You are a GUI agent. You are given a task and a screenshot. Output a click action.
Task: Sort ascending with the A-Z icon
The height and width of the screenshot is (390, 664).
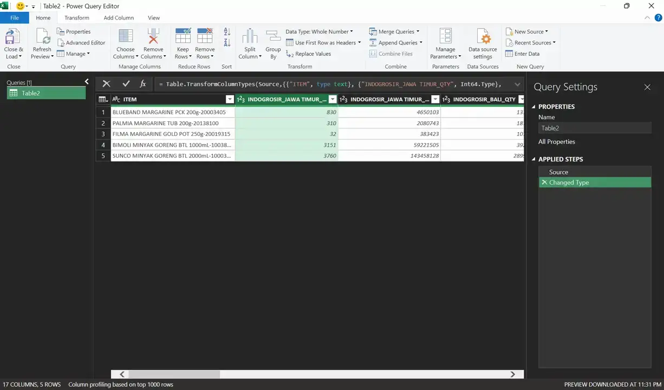(x=227, y=32)
